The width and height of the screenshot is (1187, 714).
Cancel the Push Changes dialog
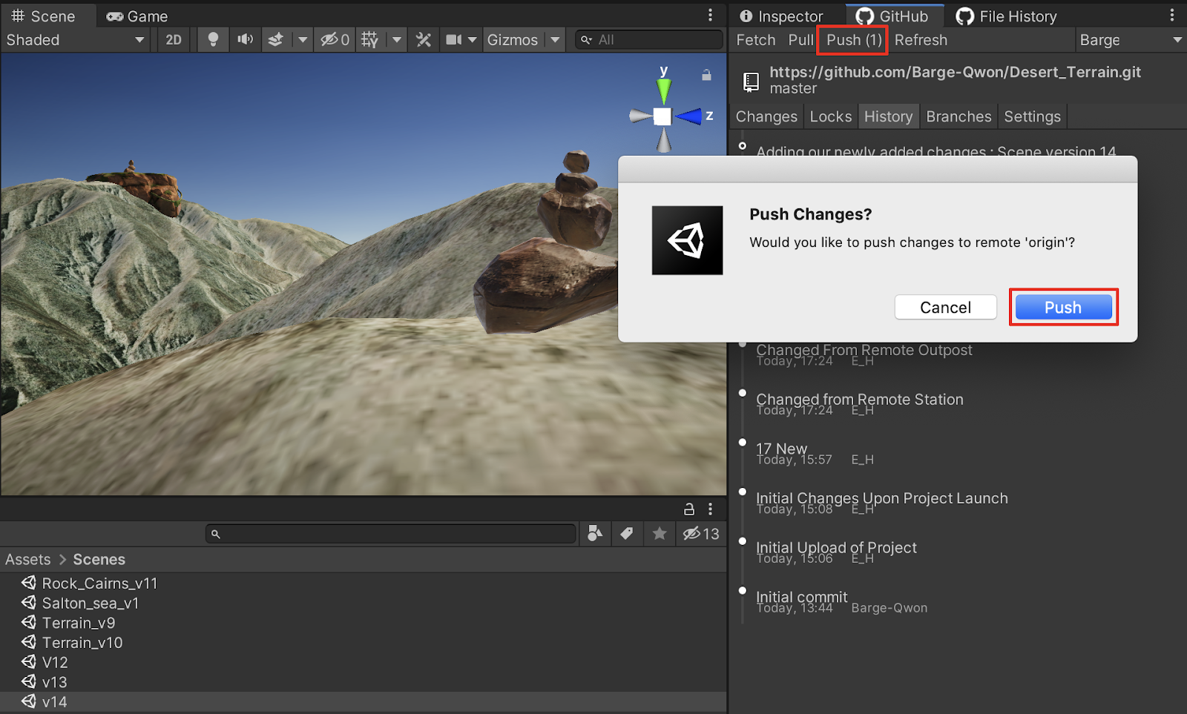945,308
